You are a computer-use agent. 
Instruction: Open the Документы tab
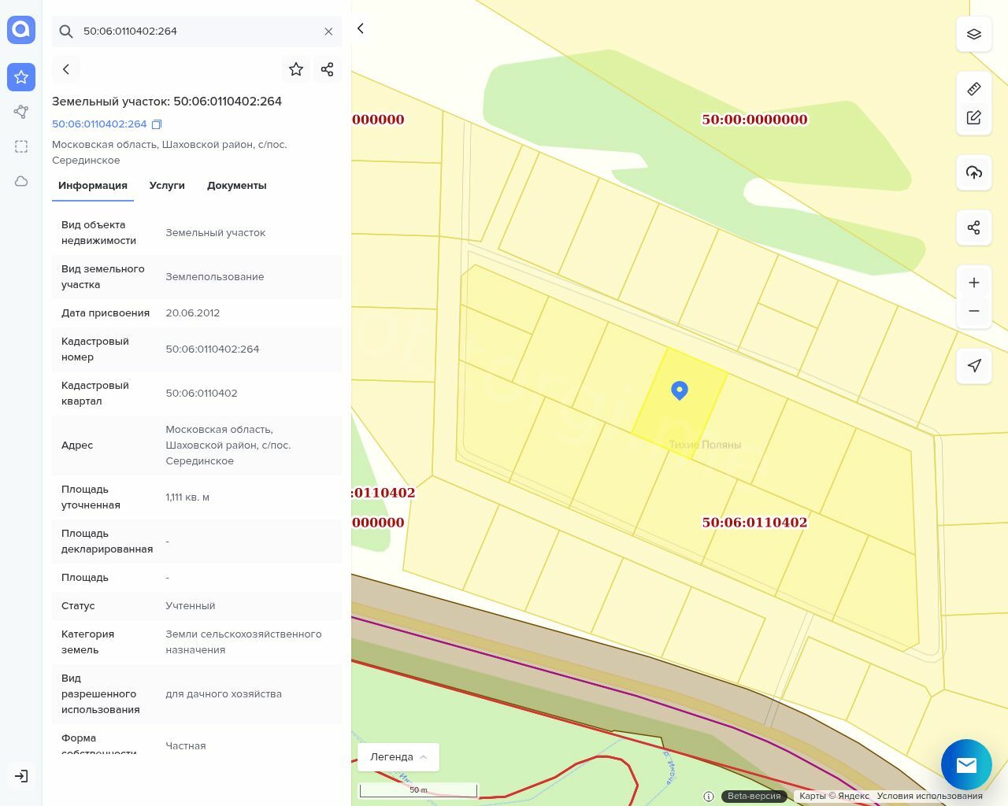[236, 186]
